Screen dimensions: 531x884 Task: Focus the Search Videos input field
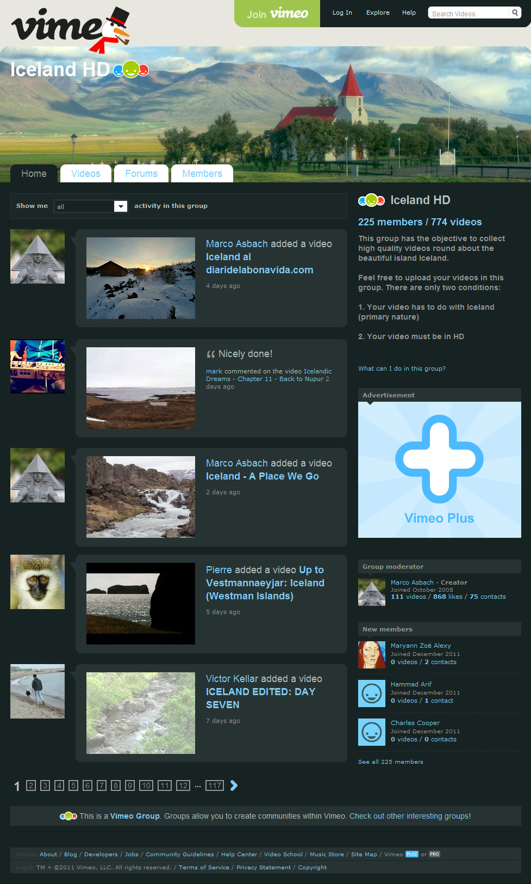point(469,13)
